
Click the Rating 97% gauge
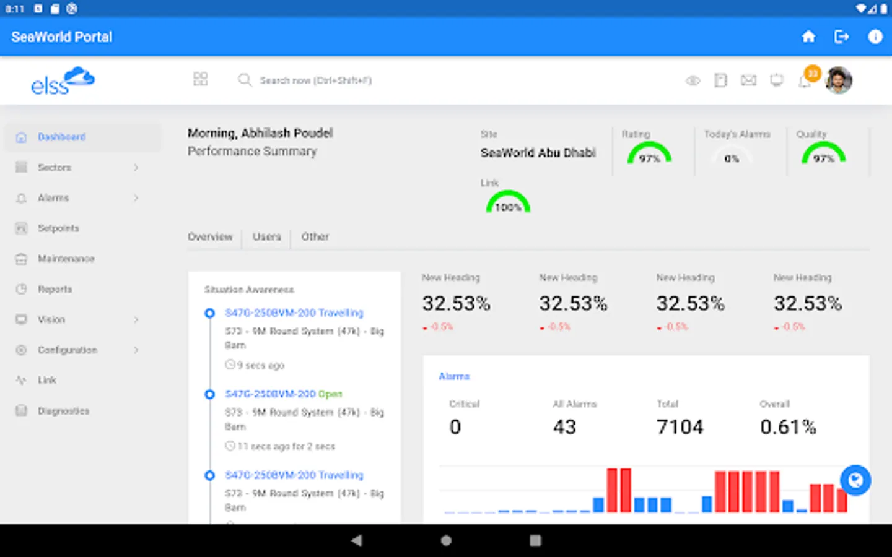(649, 153)
